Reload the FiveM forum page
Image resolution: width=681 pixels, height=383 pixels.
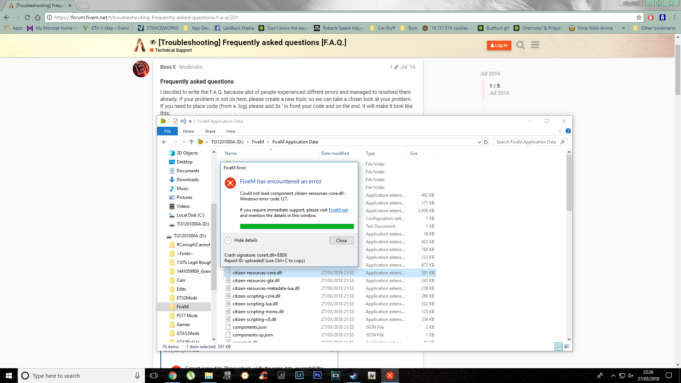click(27, 17)
